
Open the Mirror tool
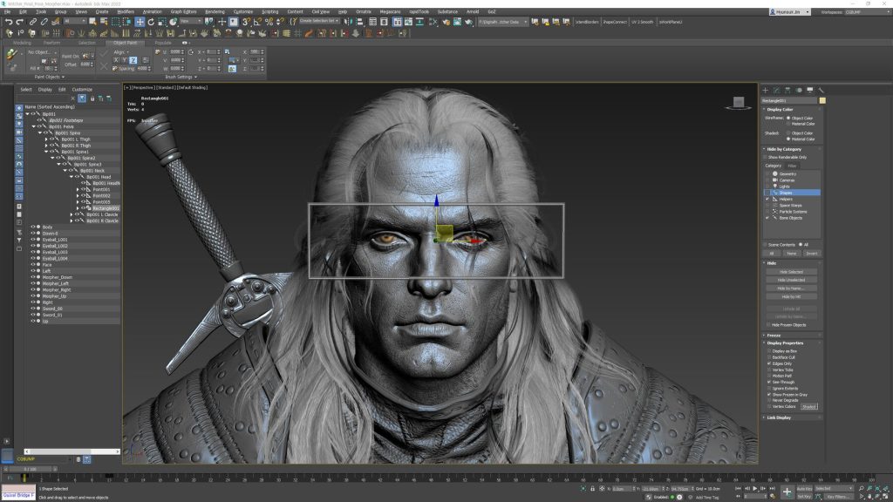coord(349,22)
